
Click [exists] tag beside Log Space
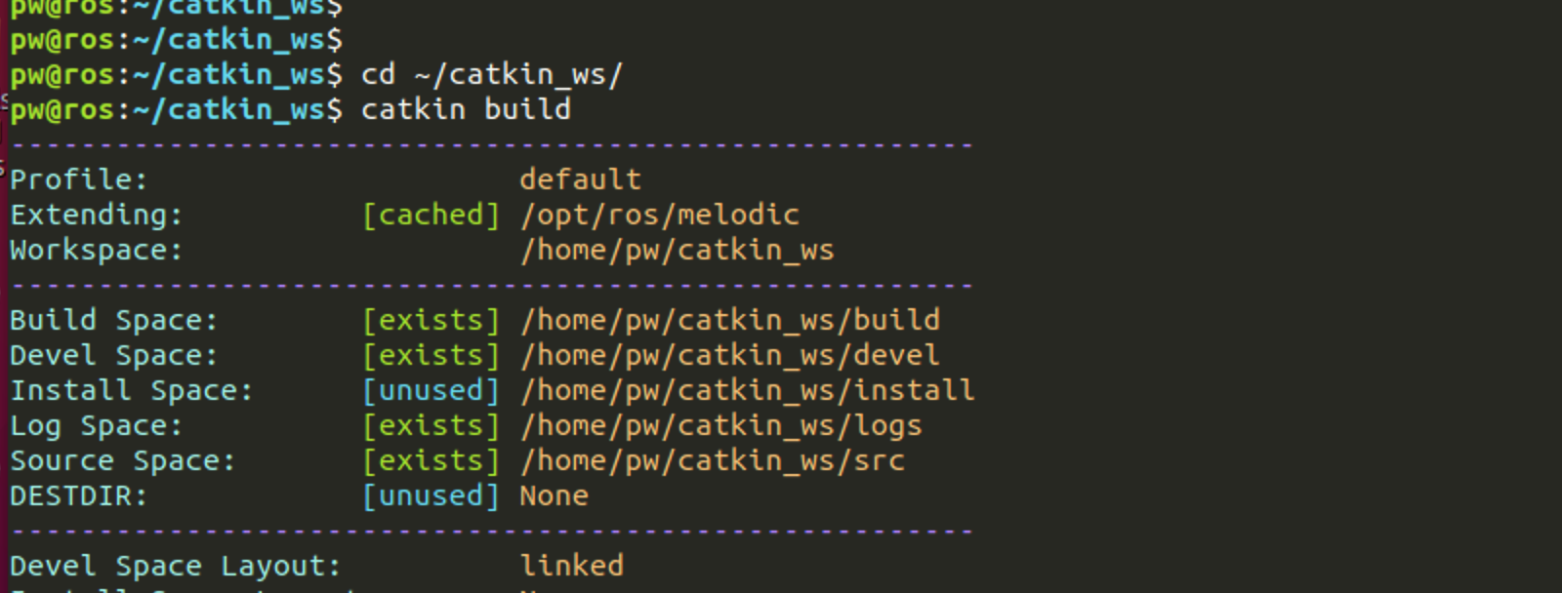pos(431,425)
